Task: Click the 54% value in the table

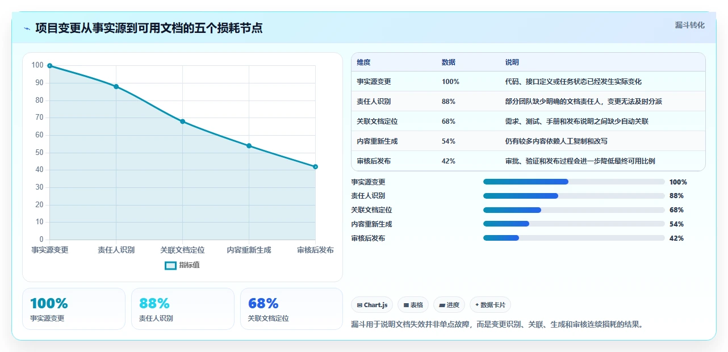Action: (449, 141)
